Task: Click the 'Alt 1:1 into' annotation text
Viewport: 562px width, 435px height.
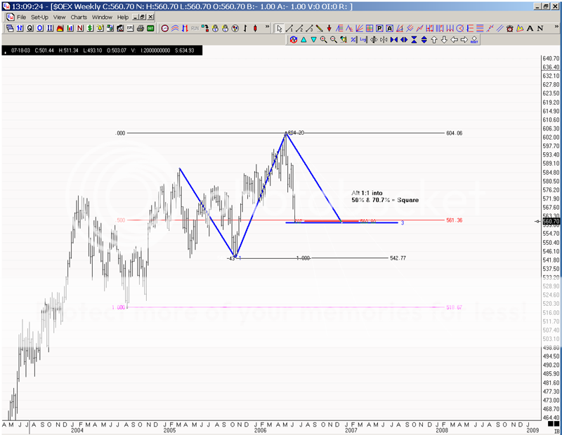Action: point(367,193)
